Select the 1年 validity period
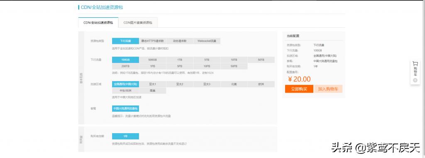The height and width of the screenshot is (158, 425). pyautogui.click(x=125, y=136)
